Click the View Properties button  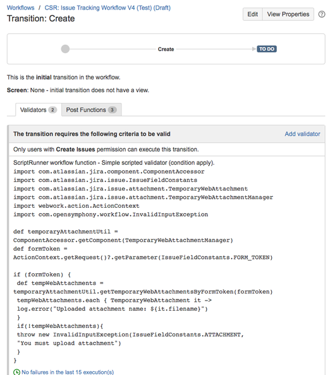[288, 15]
